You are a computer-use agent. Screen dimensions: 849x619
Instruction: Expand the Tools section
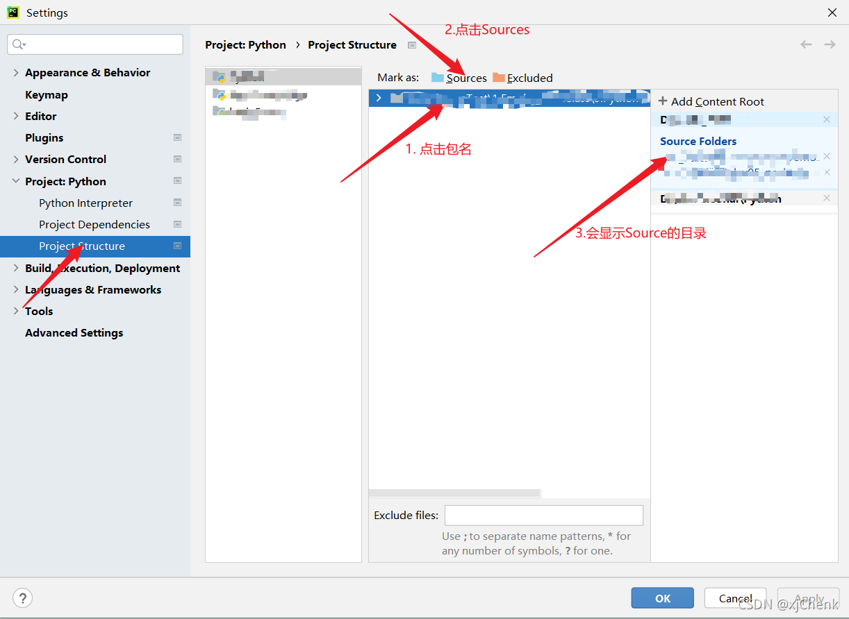(16, 311)
